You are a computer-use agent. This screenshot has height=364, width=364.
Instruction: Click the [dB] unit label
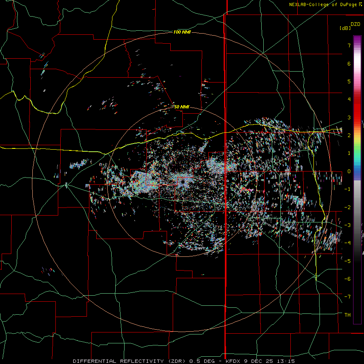point(345,28)
